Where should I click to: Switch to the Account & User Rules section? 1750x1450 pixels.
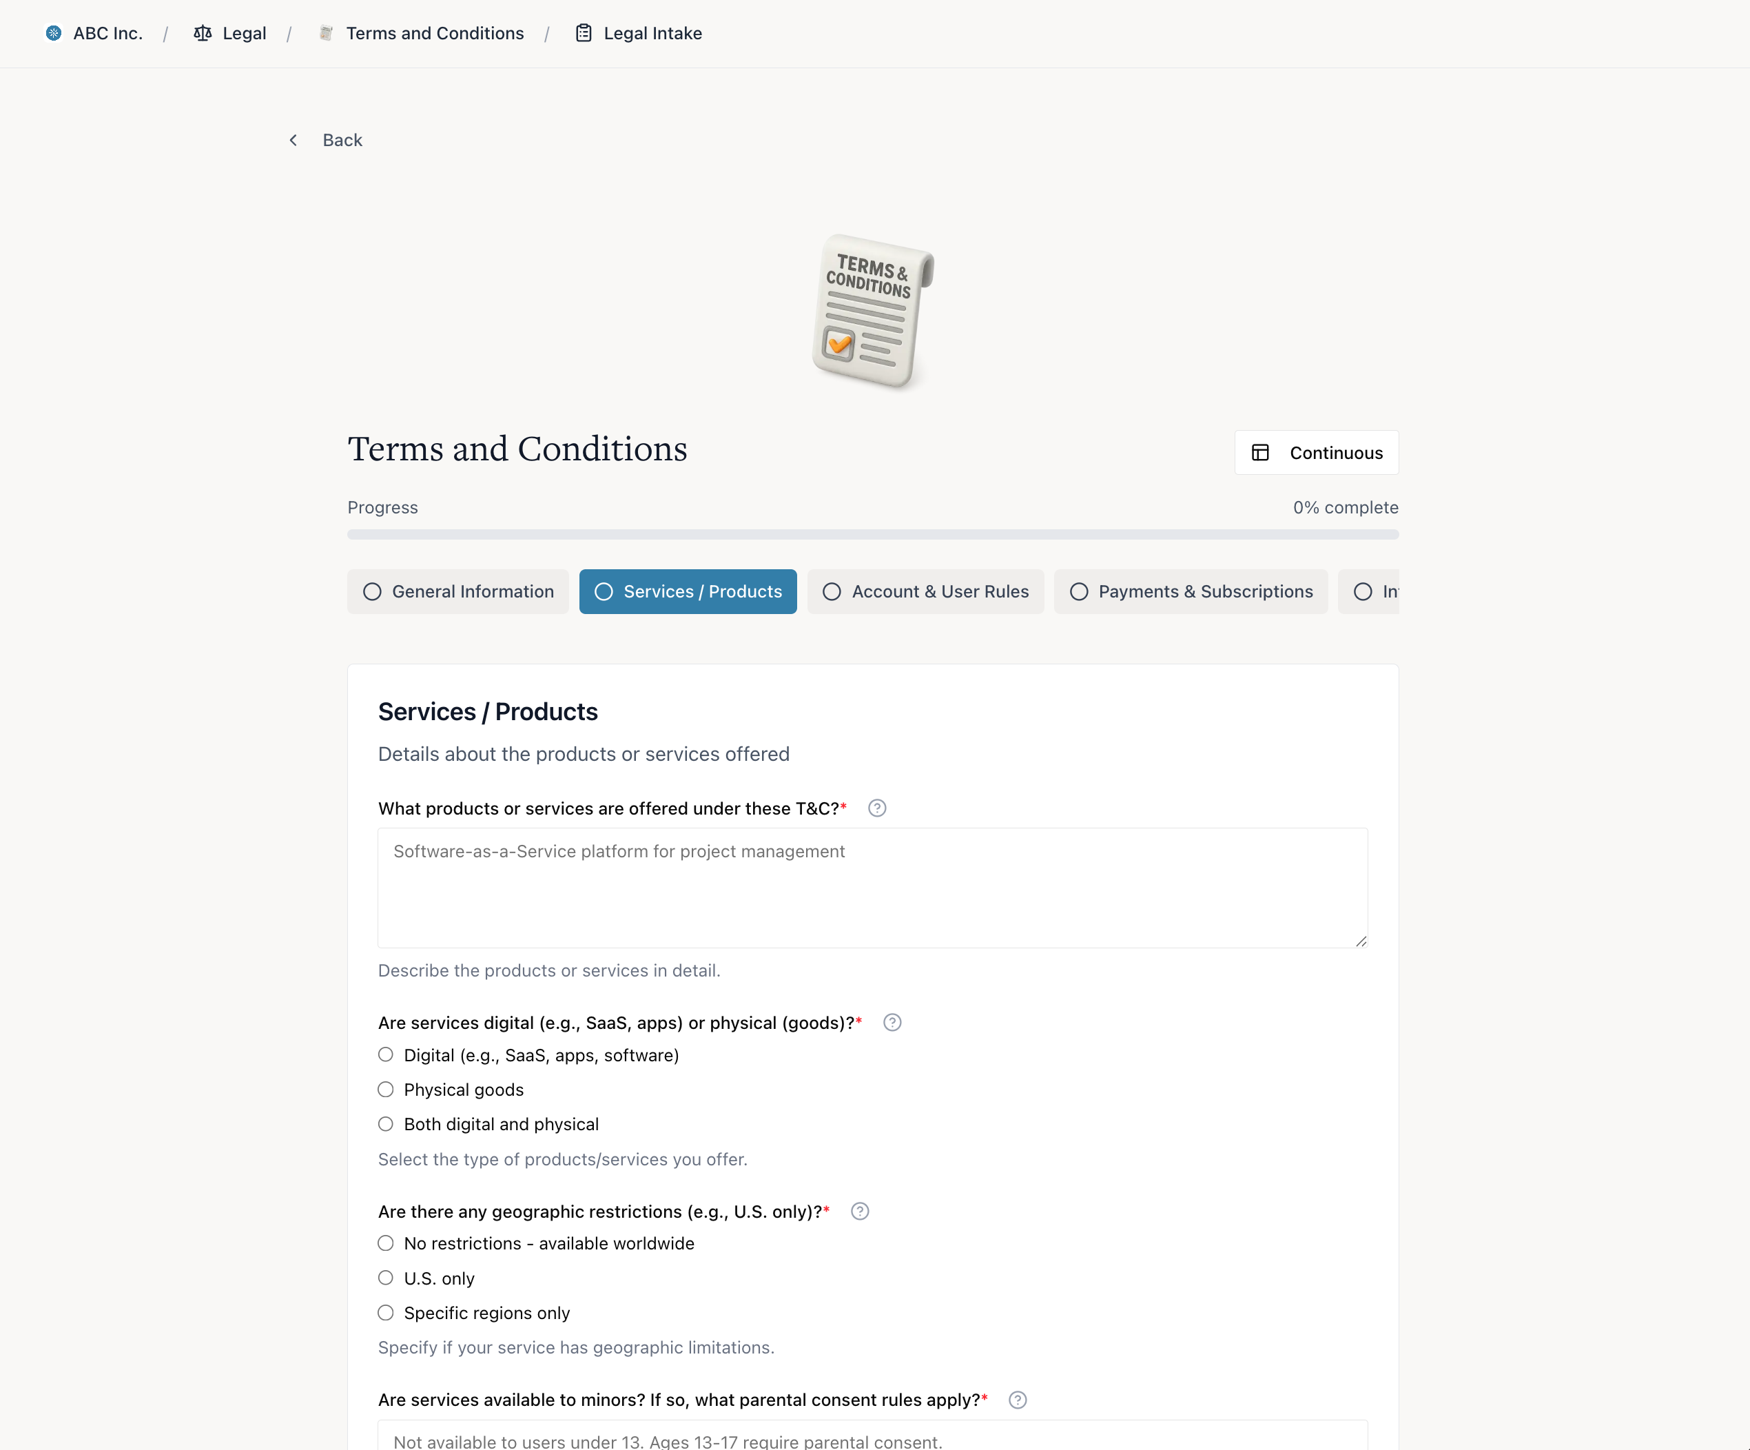tap(925, 592)
